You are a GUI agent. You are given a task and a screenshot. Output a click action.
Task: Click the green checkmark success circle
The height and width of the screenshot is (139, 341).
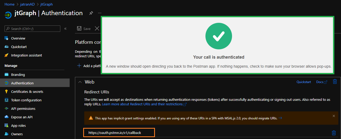coord(218,36)
